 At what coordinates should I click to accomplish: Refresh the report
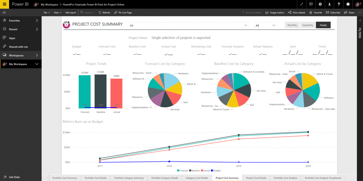pos(104,12)
